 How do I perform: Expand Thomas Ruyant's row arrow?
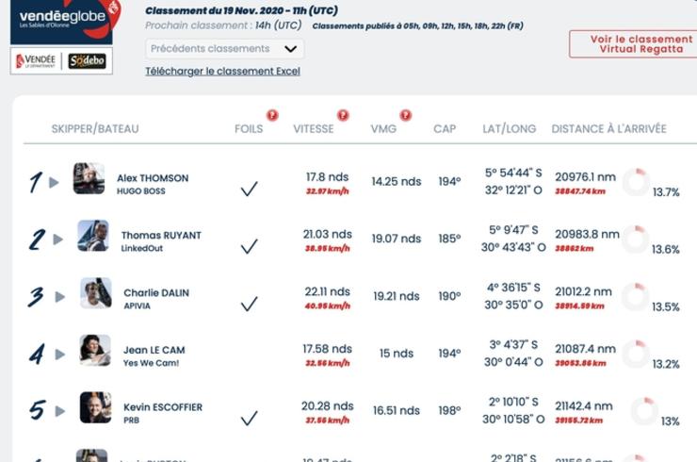coord(57,240)
